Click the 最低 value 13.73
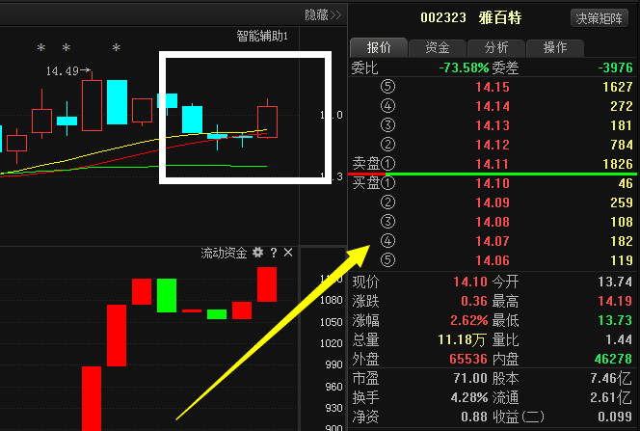Viewport: 640px width, 431px height. point(615,320)
